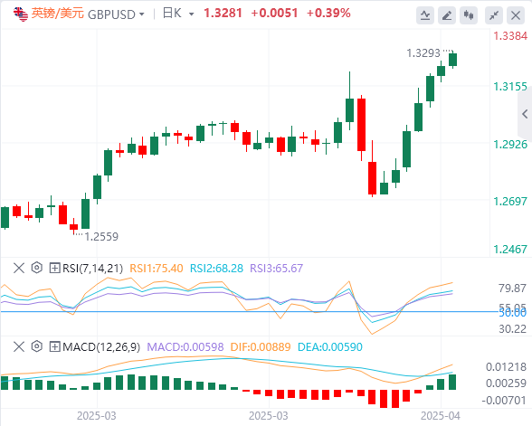This screenshot has height=426, width=532.
Task: Close the chart with the X button
Action: pos(516,15)
